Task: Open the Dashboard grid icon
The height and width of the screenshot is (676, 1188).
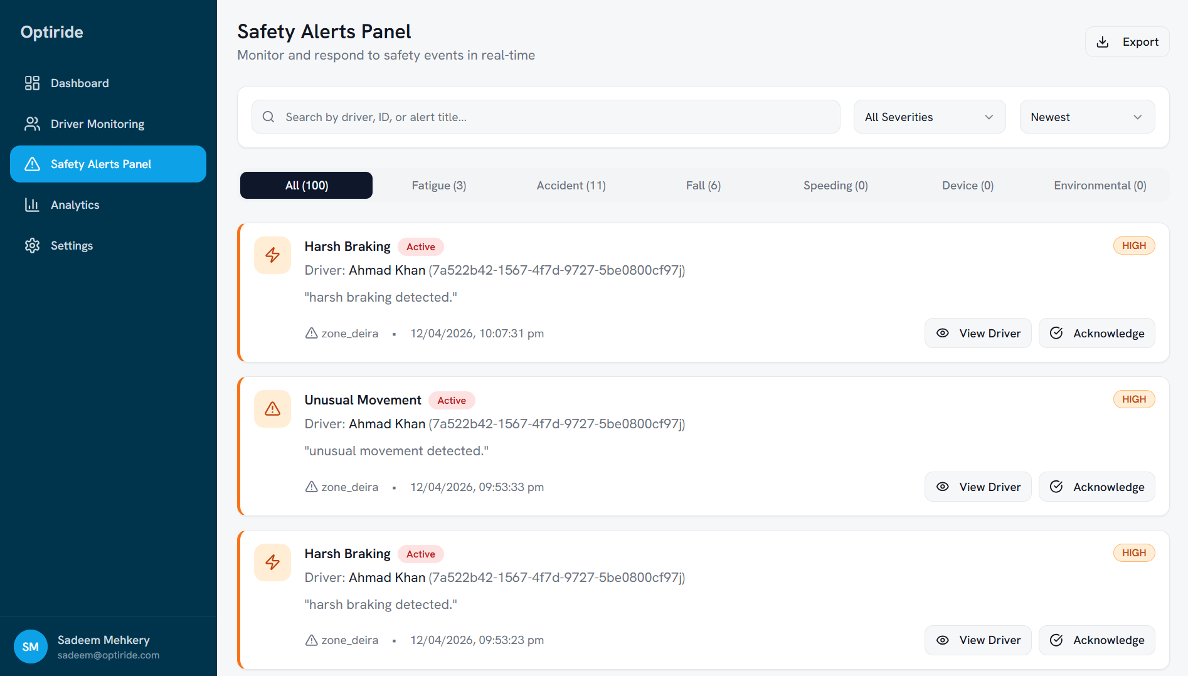Action: [32, 83]
